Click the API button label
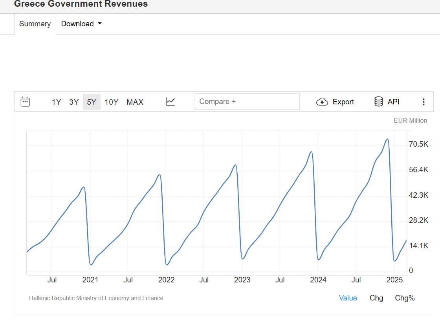Image resolution: width=440 pixels, height=324 pixels. [x=393, y=102]
